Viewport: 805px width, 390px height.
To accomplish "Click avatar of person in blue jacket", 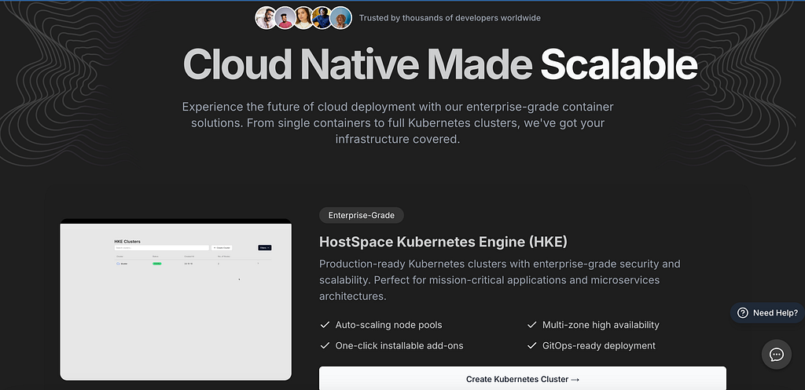I will 322,18.
